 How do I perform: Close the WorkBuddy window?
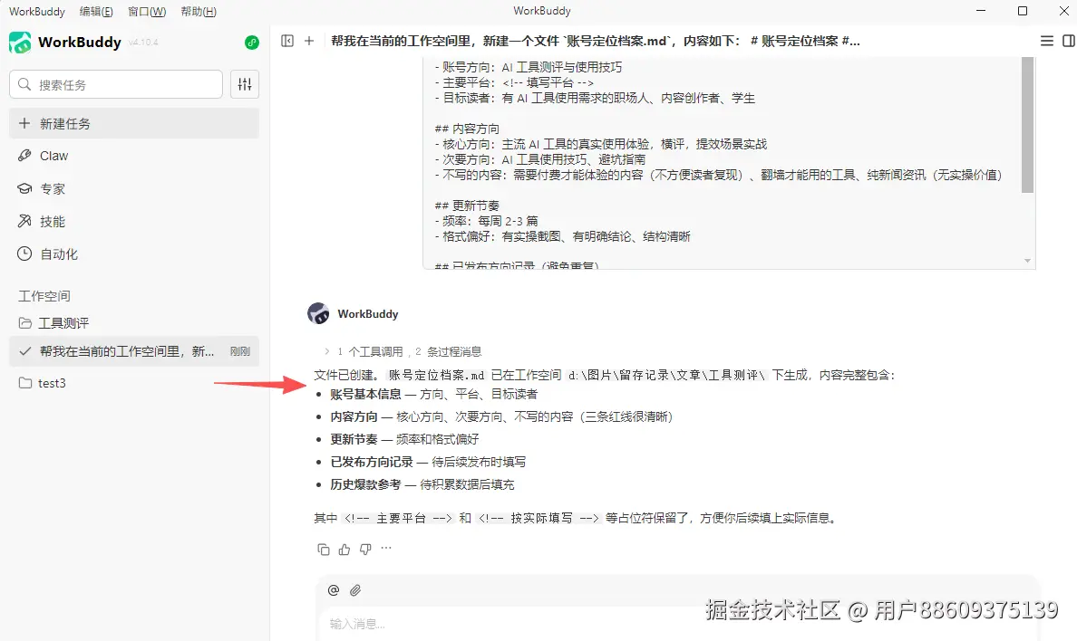[1063, 11]
